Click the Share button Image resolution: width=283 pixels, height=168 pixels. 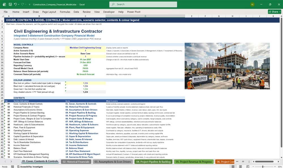[x=275, y=12]
